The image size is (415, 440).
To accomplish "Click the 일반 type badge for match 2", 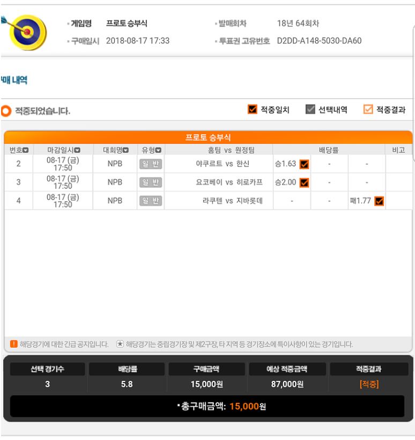I will (151, 164).
